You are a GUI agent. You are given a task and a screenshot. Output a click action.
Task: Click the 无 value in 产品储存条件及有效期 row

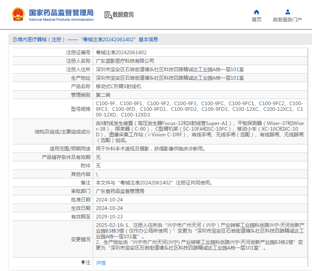[98, 157]
